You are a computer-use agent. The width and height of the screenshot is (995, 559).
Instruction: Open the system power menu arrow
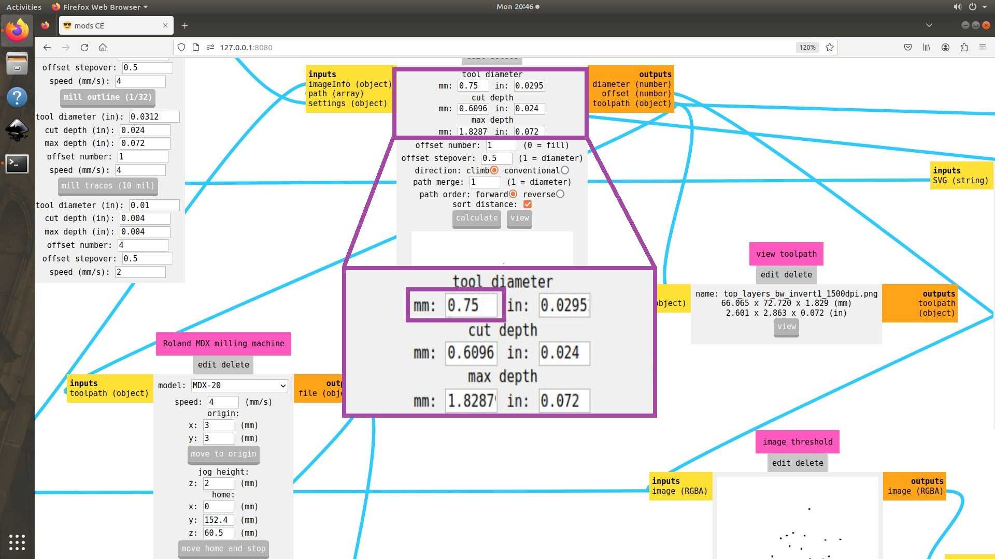(x=985, y=7)
